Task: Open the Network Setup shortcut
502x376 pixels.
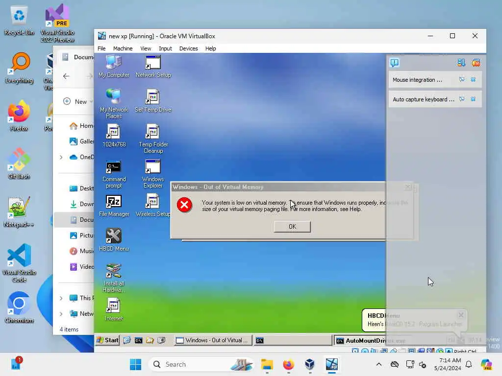Action: pos(153,66)
